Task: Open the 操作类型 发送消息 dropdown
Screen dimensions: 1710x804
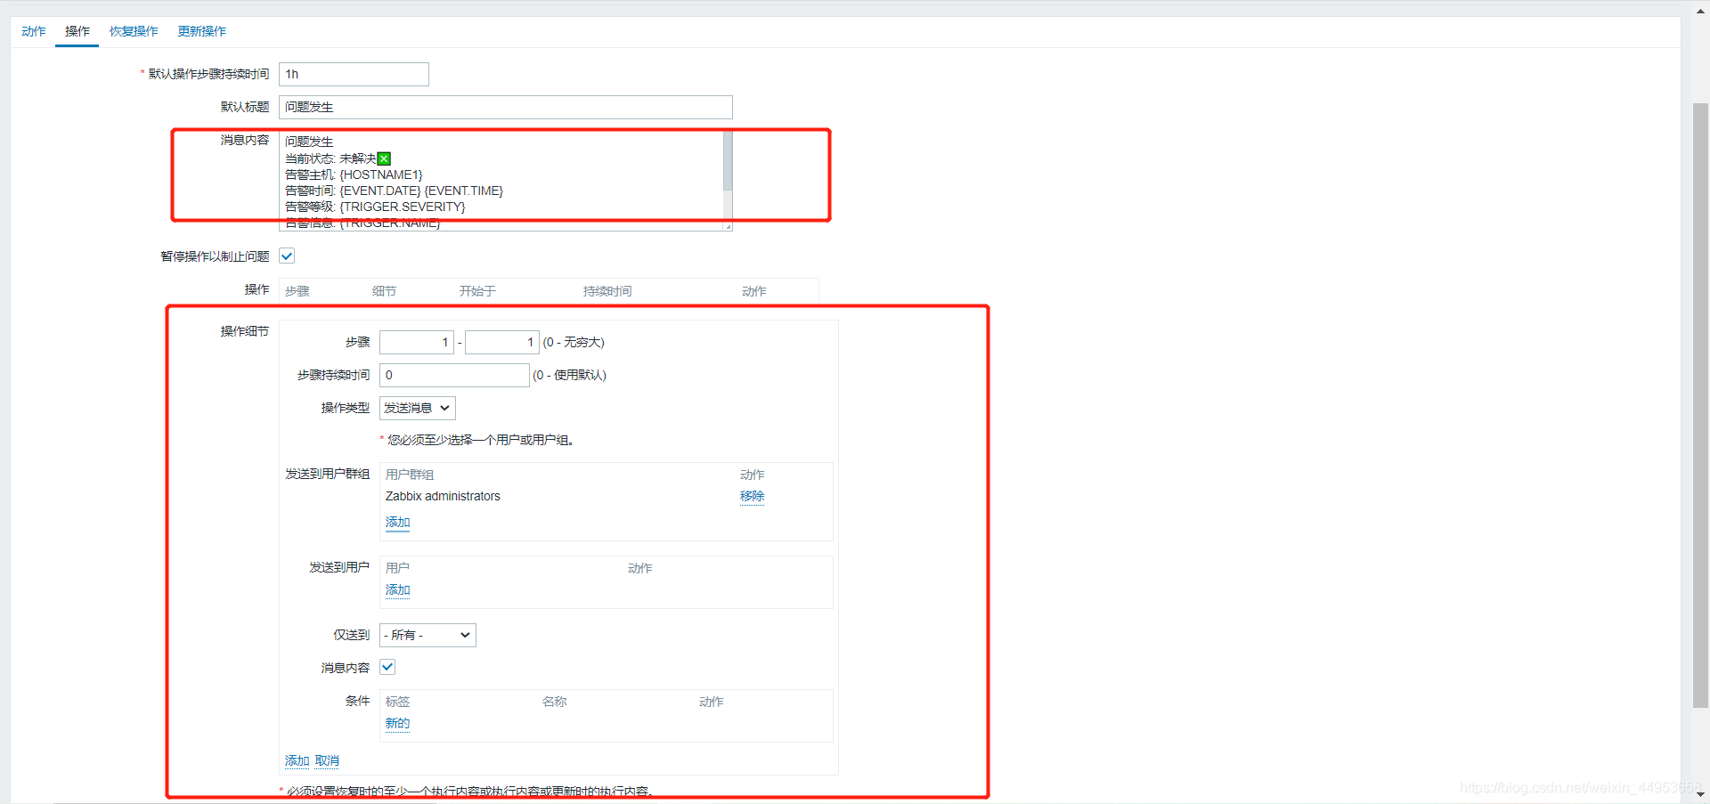Action: point(418,408)
